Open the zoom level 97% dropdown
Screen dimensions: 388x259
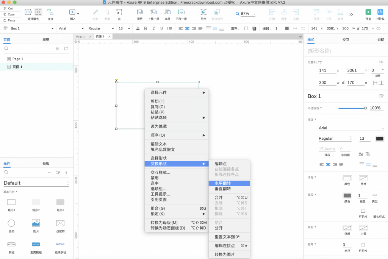246,14
